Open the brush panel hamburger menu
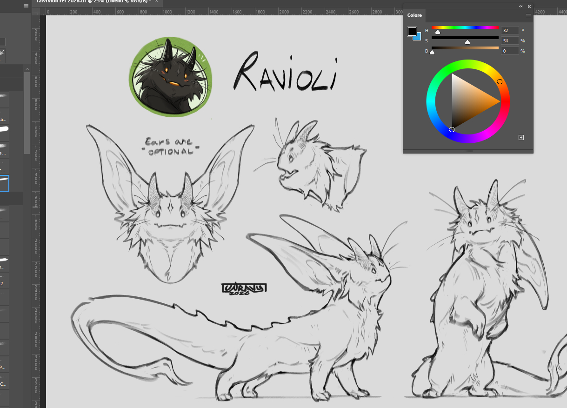Screen dimensions: 567x408 [26, 6]
